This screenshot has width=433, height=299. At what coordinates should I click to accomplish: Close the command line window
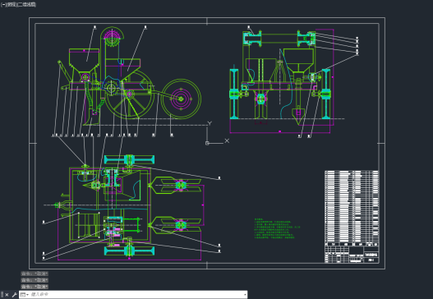[7, 295]
